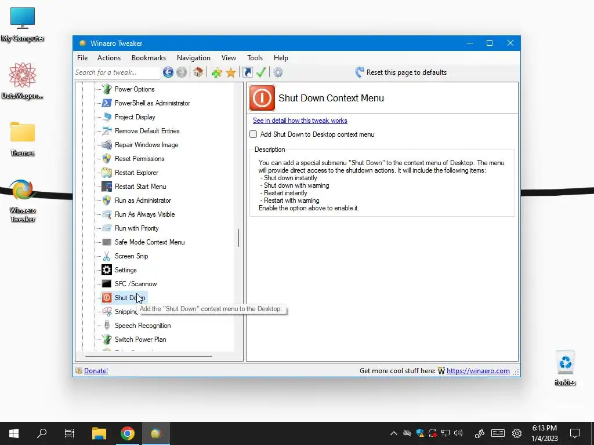Image resolution: width=594 pixels, height=445 pixels.
Task: Click the Power Options tree icon
Action: click(x=107, y=89)
